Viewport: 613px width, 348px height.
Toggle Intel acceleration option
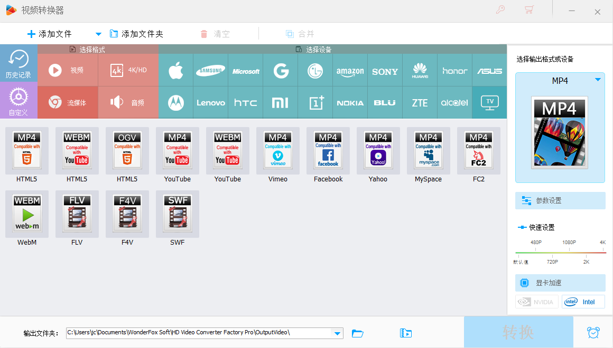[583, 302]
